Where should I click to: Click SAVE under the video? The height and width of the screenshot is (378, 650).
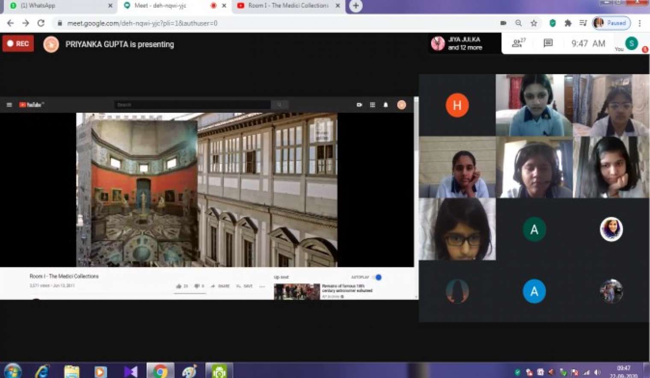(x=245, y=286)
